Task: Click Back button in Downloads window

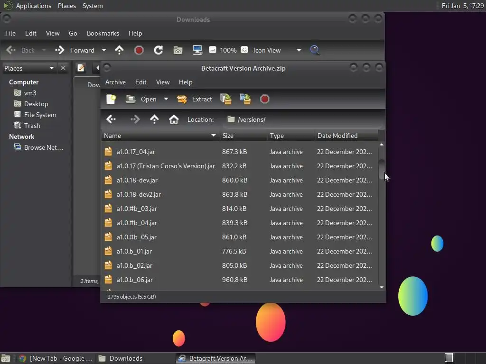Action: (20, 50)
